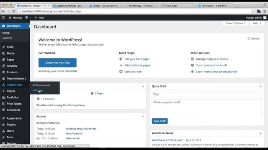Click the Appearance brush icon in sidebar
The image size is (268, 150).
click(4, 118)
